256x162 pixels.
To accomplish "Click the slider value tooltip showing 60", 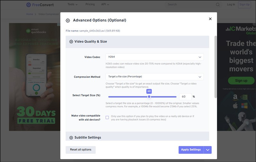I will [x=149, y=91].
